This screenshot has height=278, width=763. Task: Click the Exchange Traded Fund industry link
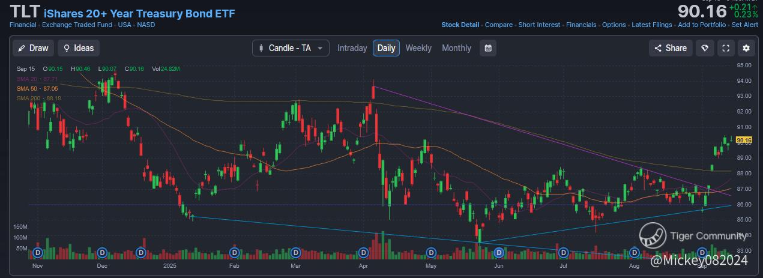78,25
